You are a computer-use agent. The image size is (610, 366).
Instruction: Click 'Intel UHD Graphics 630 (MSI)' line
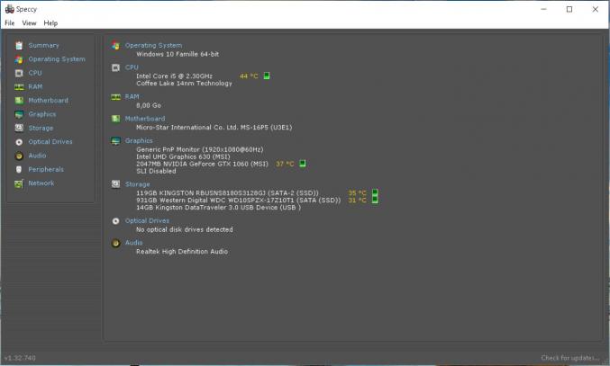tap(183, 156)
